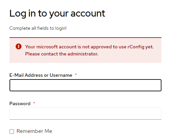
Task: Click 'Please contact the administrator.' alert line
Action: coord(62,54)
